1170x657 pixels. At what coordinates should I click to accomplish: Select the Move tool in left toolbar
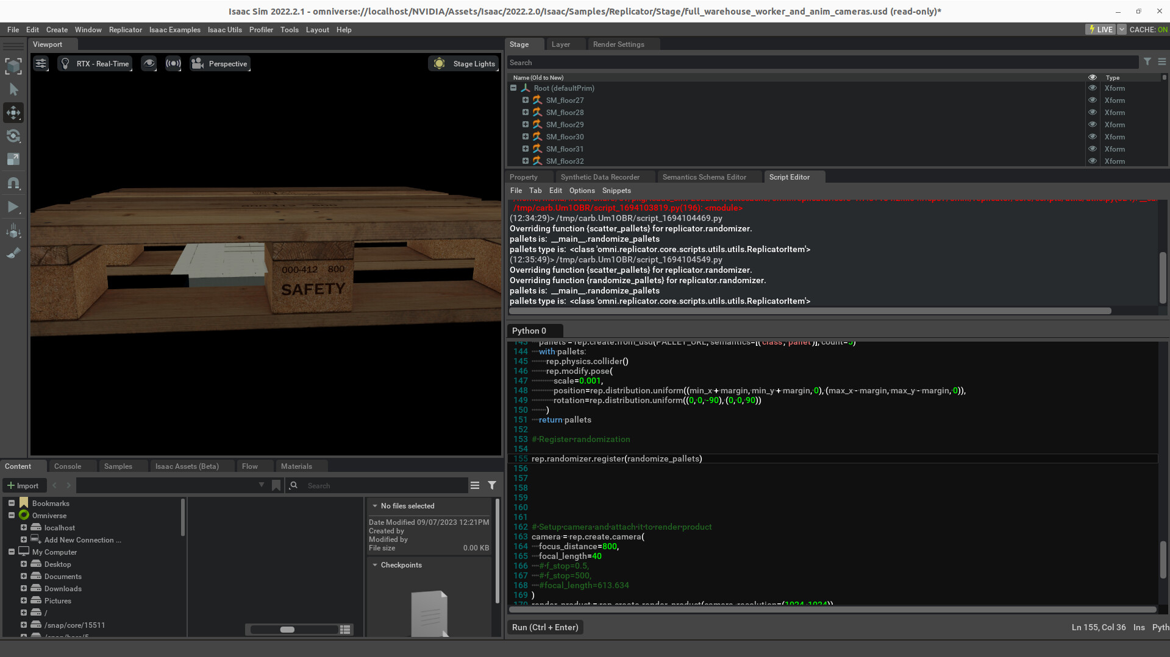click(13, 113)
